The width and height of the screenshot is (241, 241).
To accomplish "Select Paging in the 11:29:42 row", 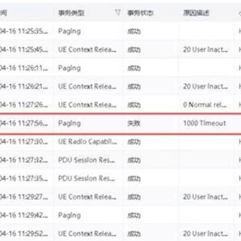I will tap(69, 216).
